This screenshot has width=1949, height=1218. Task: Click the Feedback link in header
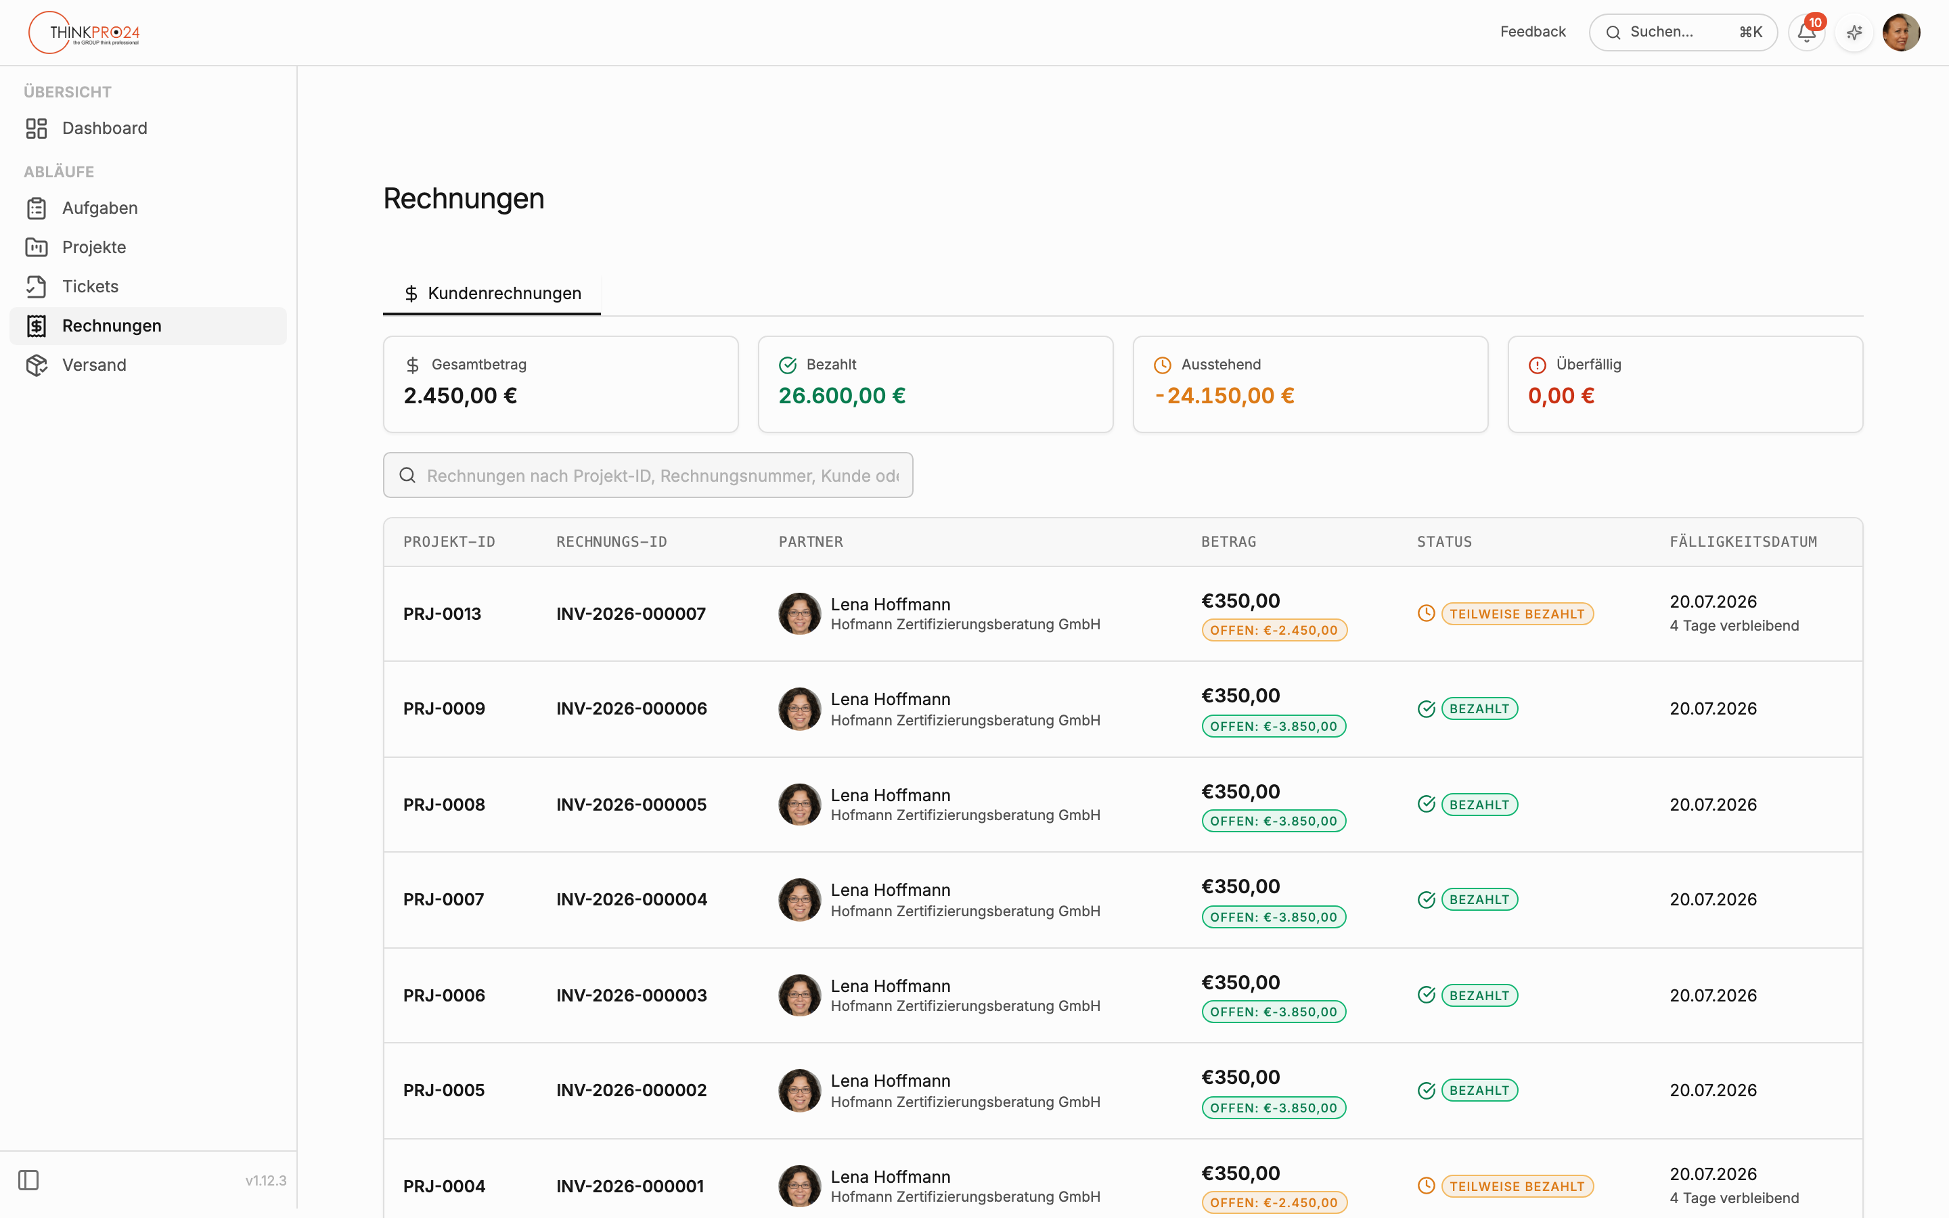1533,32
